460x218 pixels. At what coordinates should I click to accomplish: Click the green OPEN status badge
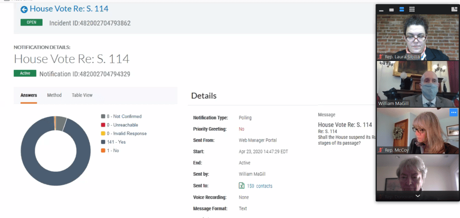pyautogui.click(x=31, y=22)
